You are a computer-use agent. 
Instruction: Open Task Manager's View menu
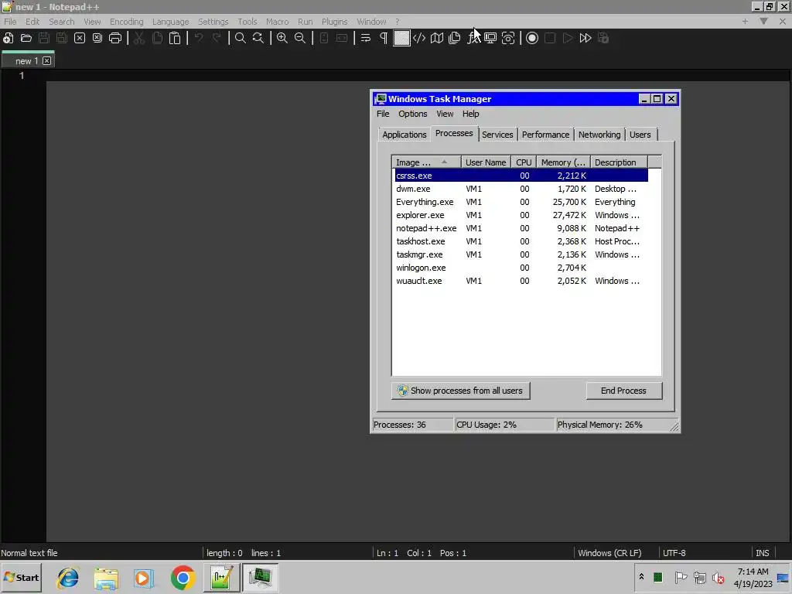coord(445,114)
